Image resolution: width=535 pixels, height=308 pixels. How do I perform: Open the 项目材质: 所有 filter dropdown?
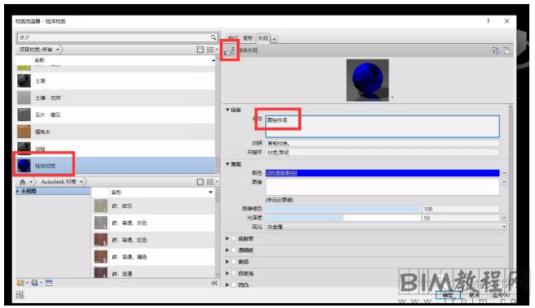[39, 50]
